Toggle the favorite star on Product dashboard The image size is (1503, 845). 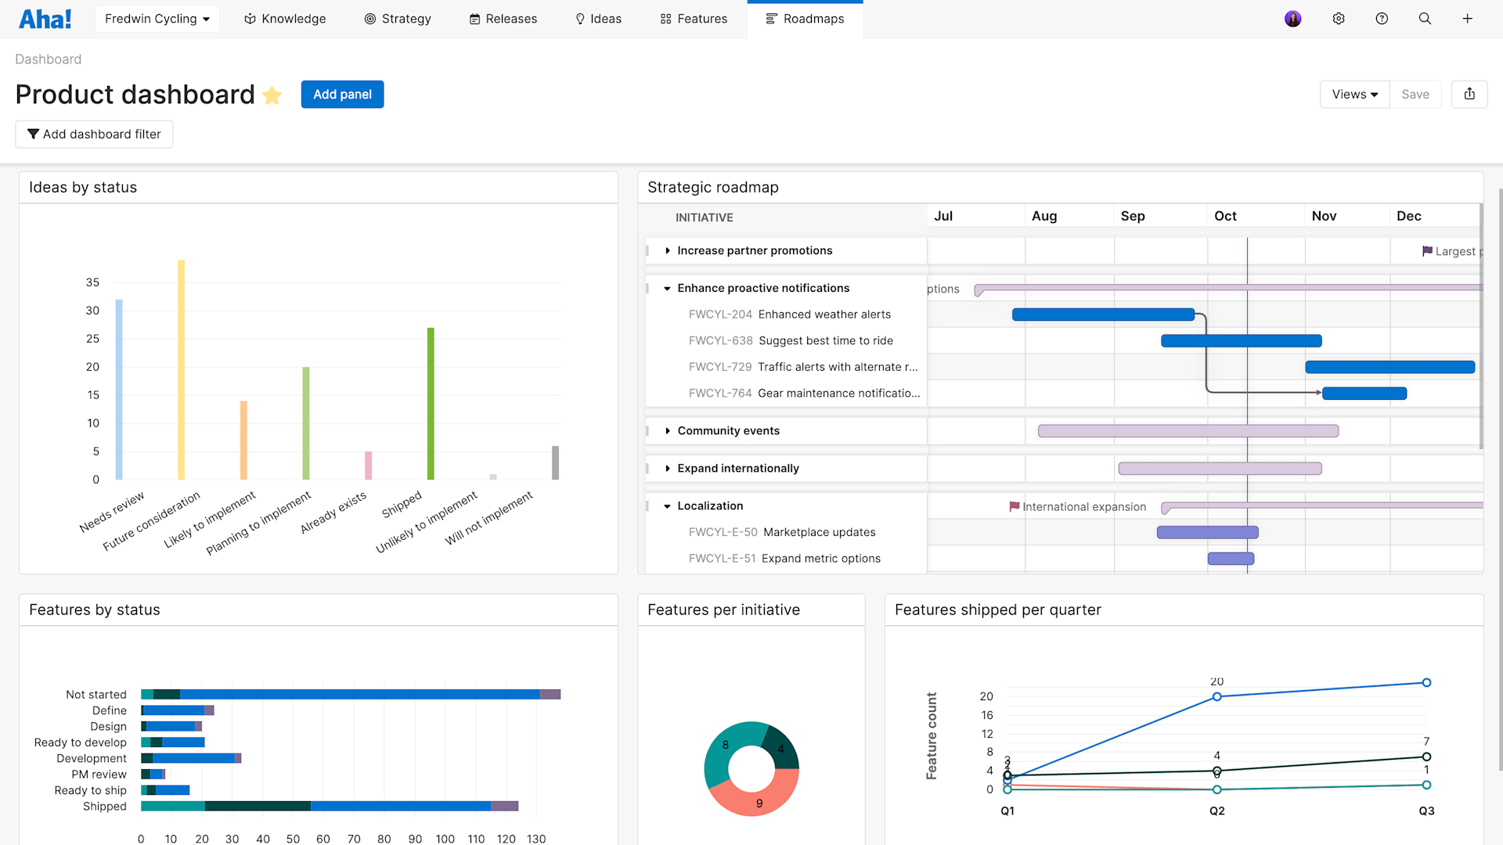click(x=272, y=95)
